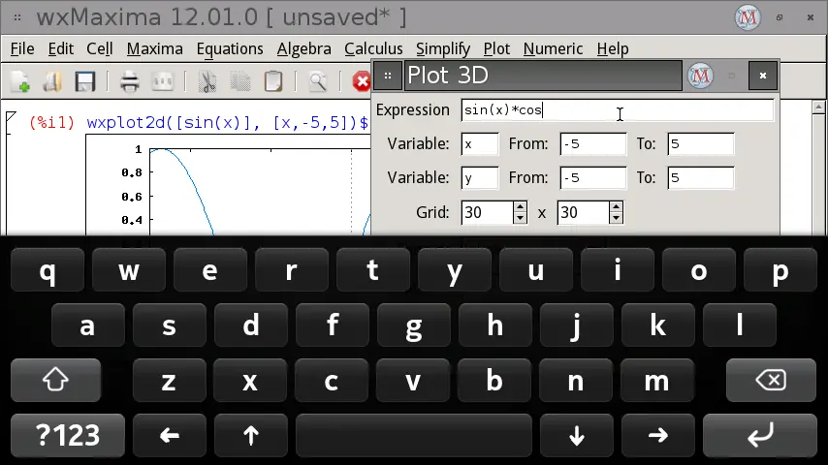Paste from clipboard icon in toolbar

tap(273, 81)
